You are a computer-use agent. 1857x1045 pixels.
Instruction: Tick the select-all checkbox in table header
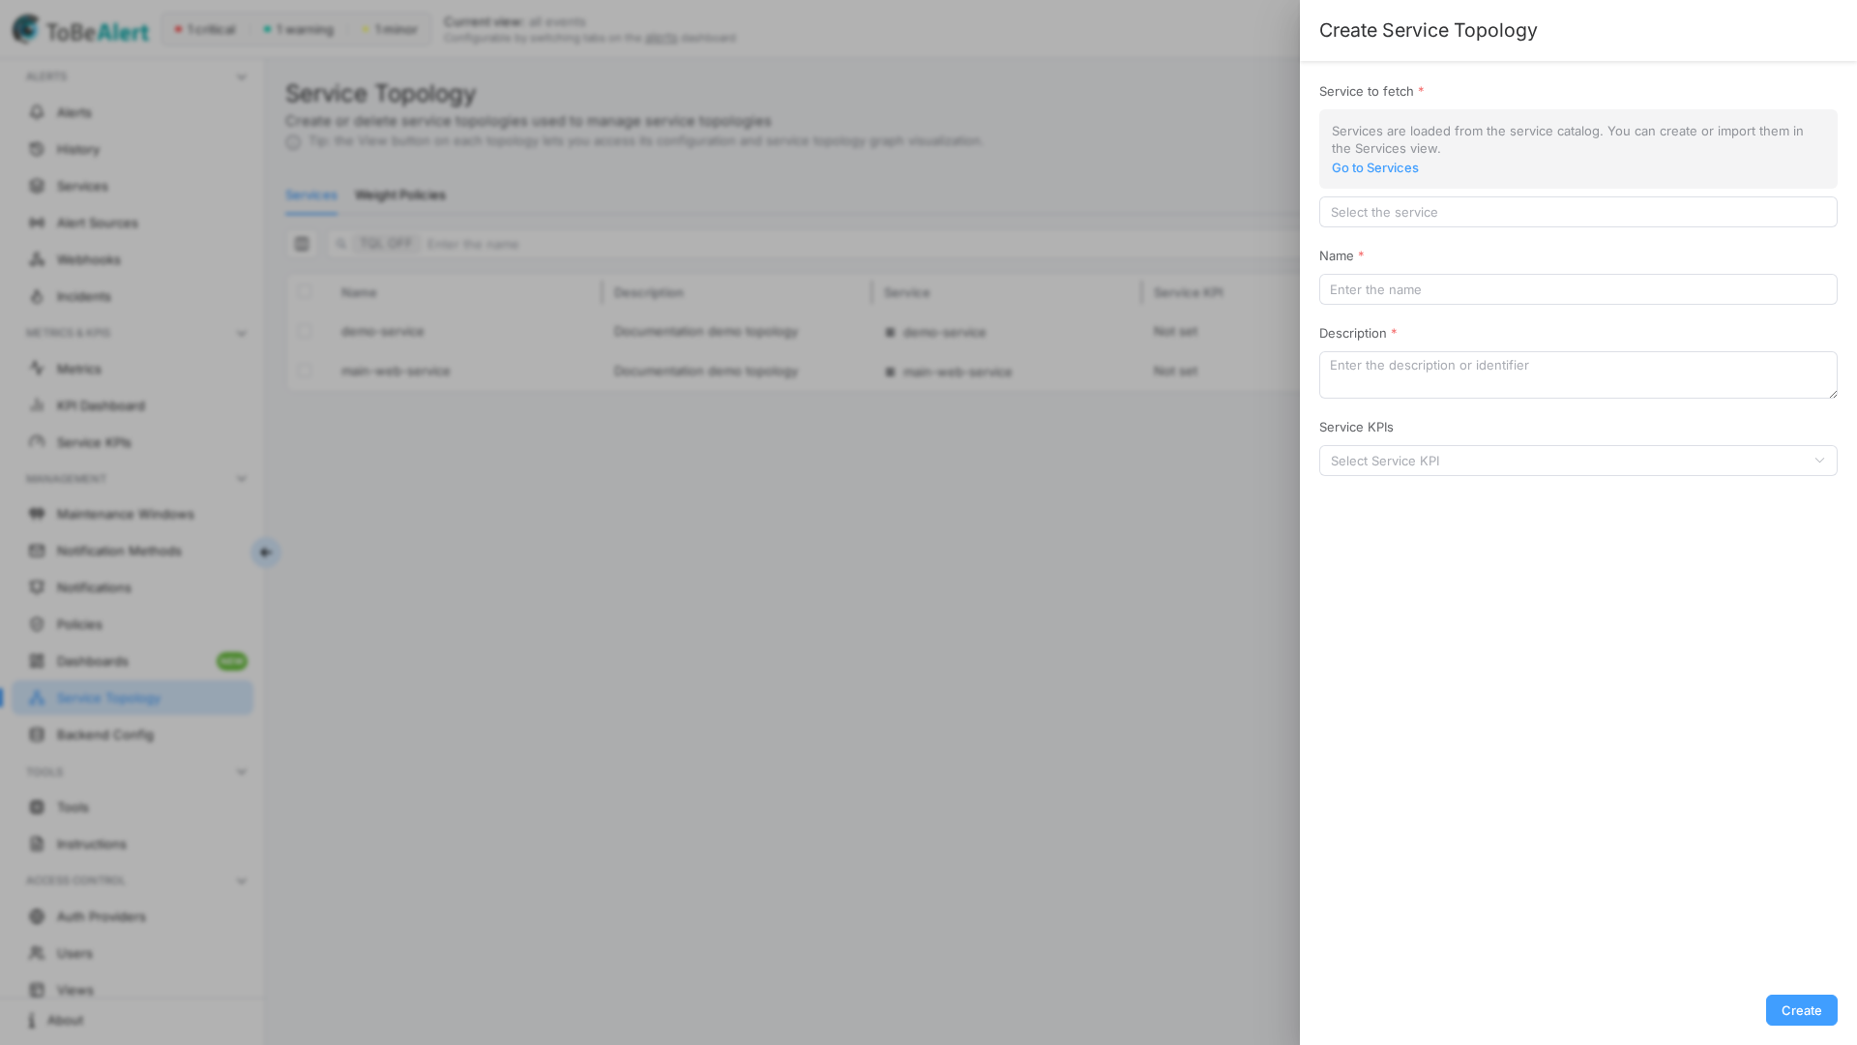[305, 291]
